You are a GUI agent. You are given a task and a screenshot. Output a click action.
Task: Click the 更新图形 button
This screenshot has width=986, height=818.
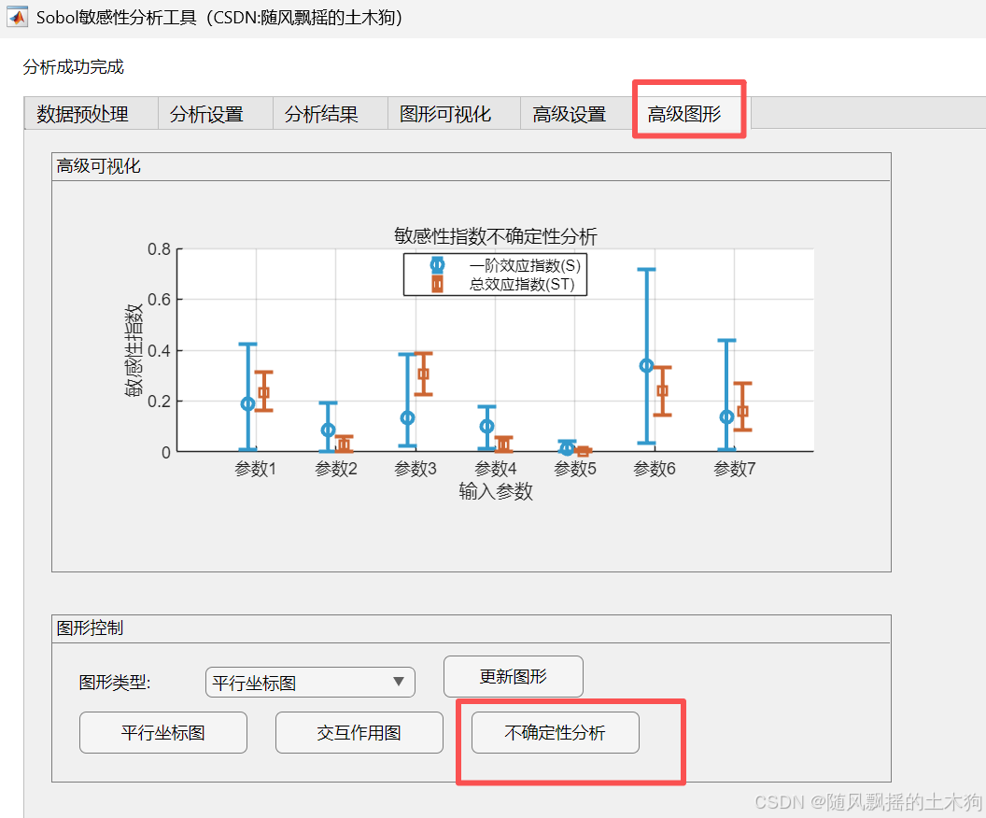(513, 676)
